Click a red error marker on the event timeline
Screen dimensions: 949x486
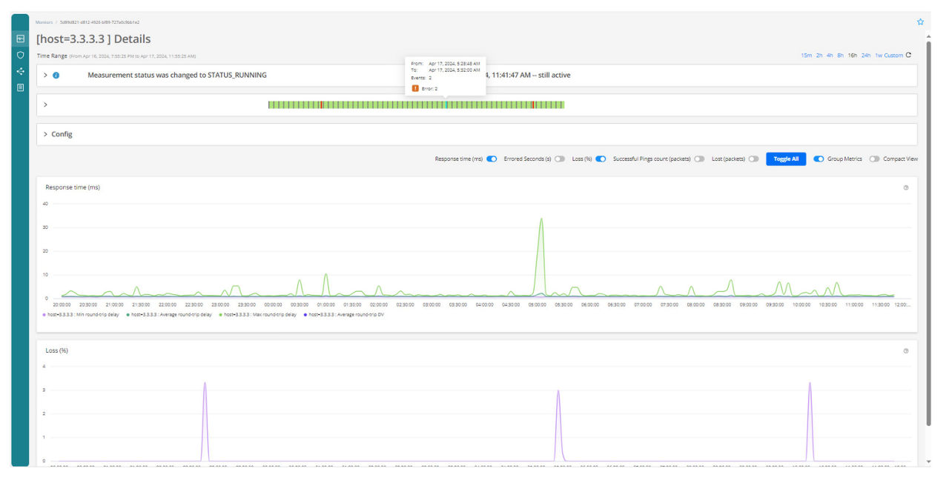321,105
